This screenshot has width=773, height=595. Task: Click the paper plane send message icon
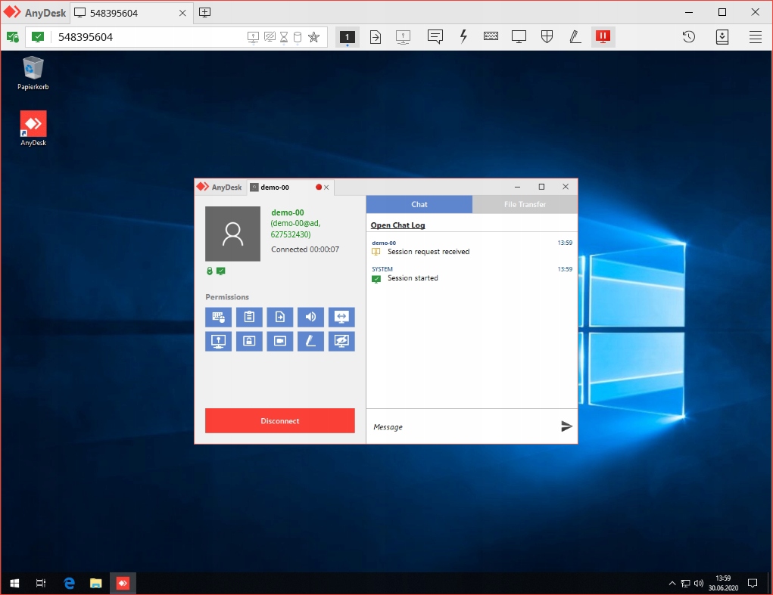click(566, 426)
